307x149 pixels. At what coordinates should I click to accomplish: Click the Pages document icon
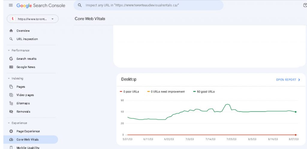pyautogui.click(x=11, y=87)
